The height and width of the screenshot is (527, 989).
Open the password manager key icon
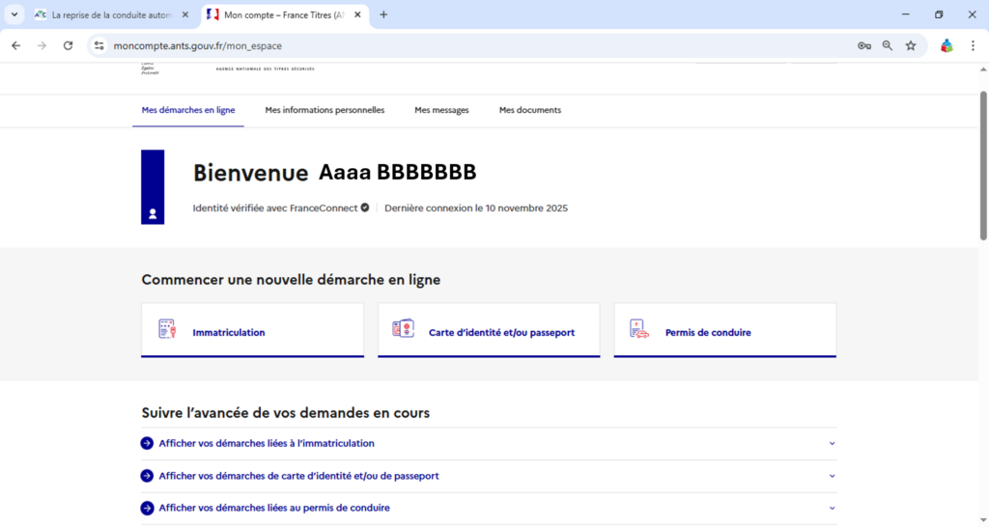click(x=864, y=45)
